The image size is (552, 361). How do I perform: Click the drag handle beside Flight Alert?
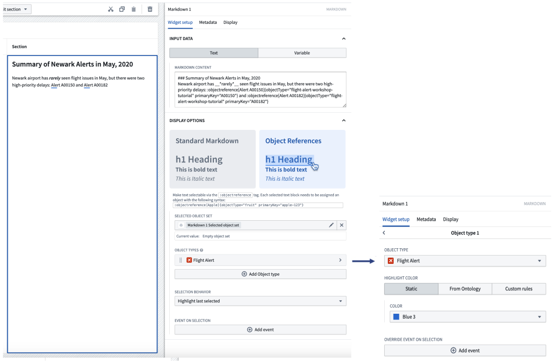[x=181, y=260]
